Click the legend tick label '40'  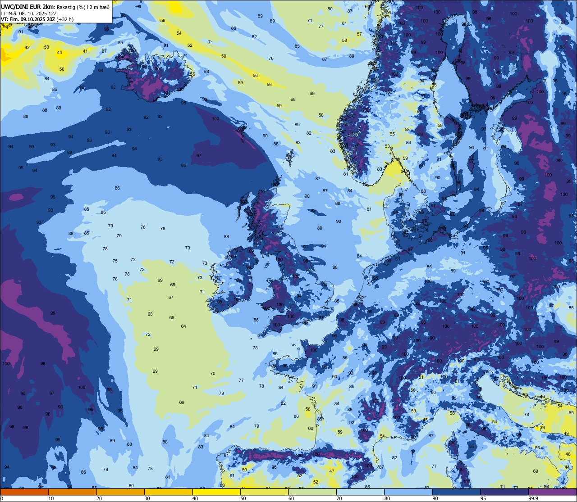click(x=195, y=498)
